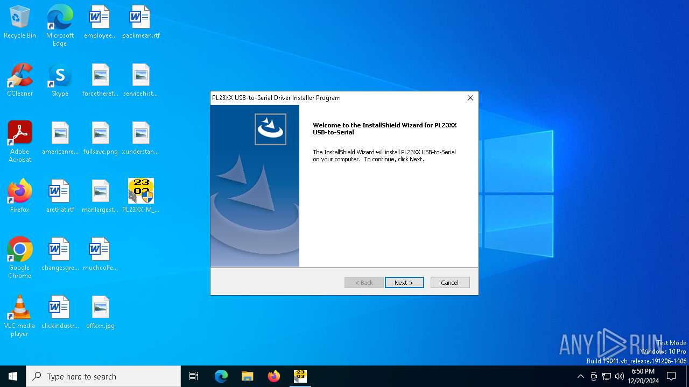Open File Explorer from the taskbar
The image size is (689, 387).
point(248,376)
